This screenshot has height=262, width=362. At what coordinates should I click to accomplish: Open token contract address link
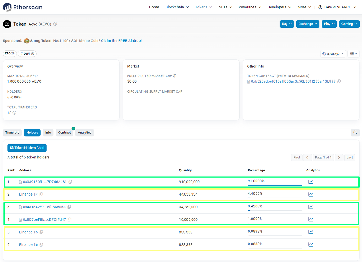pyautogui.click(x=293, y=81)
